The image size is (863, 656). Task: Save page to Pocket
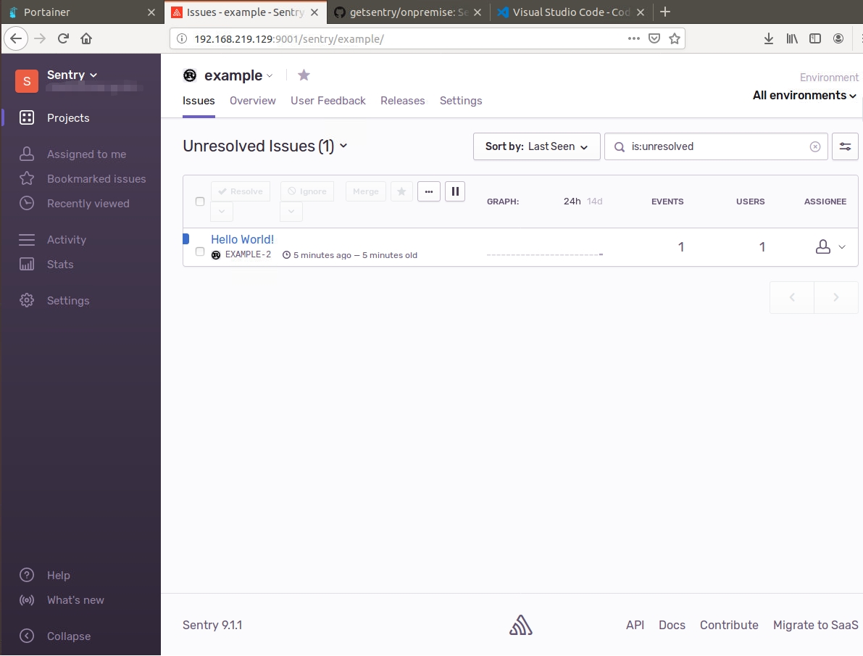(654, 38)
